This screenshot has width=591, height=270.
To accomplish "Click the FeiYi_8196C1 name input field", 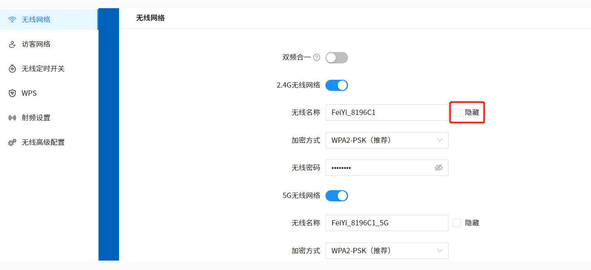I will (387, 112).
